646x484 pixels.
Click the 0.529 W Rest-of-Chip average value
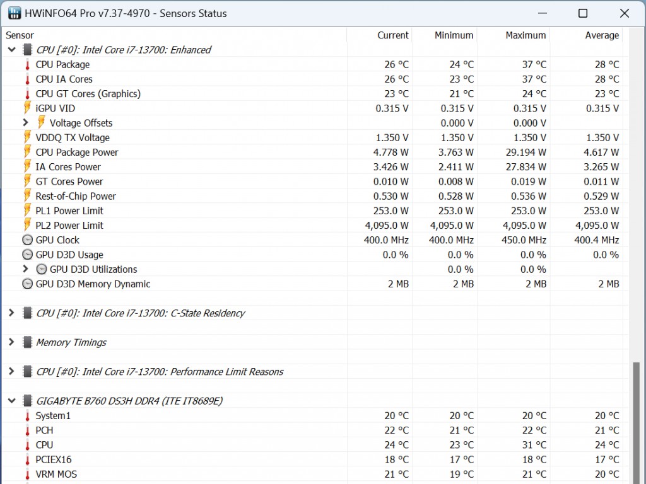601,196
